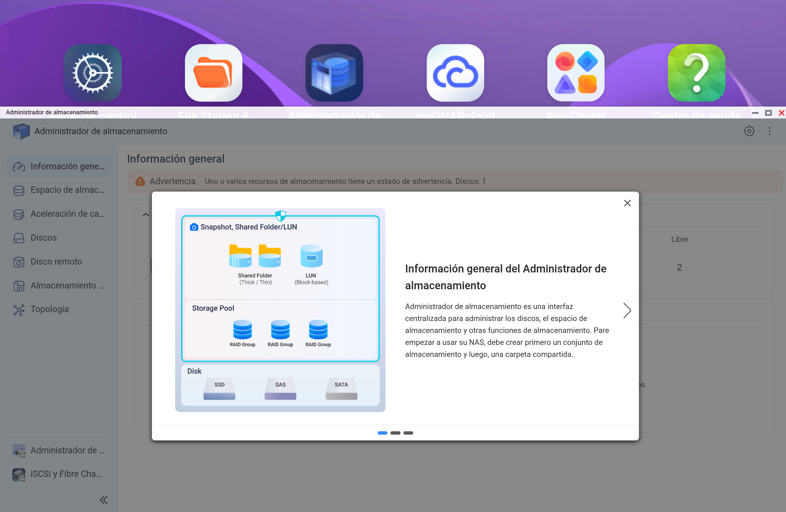The width and height of the screenshot is (786, 512).
Task: Open Disco remoto sidebar item
Action: pyautogui.click(x=56, y=262)
